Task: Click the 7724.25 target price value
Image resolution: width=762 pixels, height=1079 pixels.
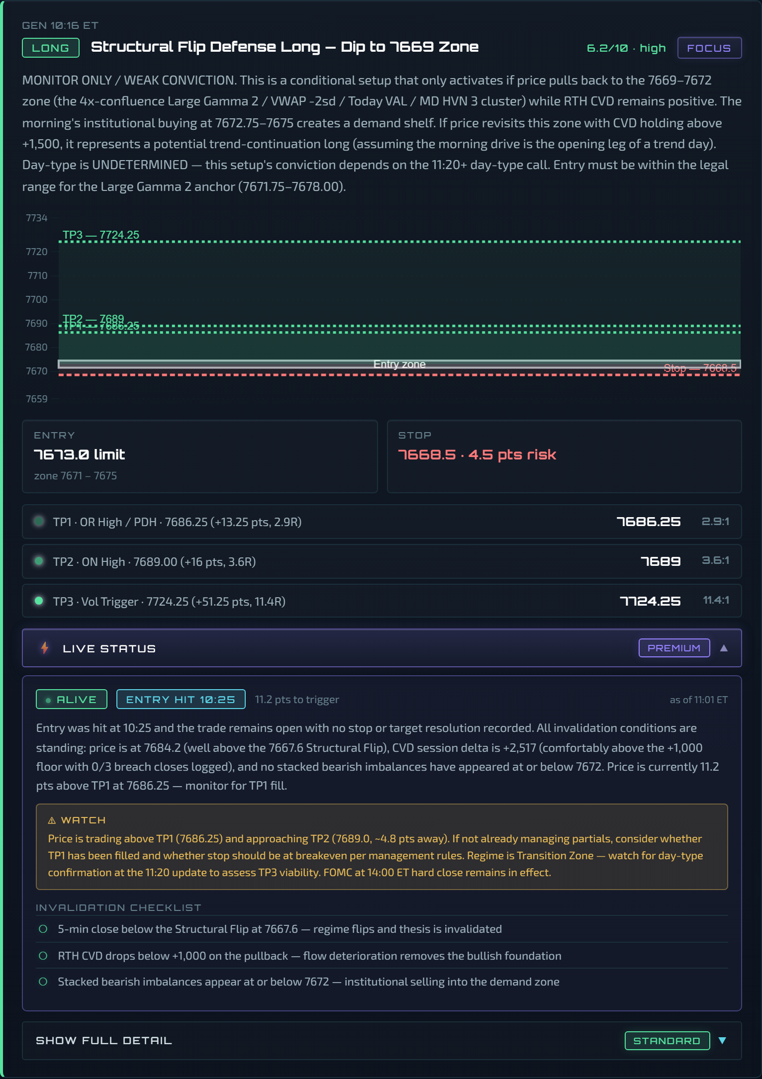Action: point(651,601)
